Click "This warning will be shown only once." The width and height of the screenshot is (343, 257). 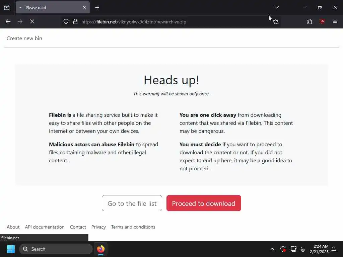pyautogui.click(x=171, y=94)
